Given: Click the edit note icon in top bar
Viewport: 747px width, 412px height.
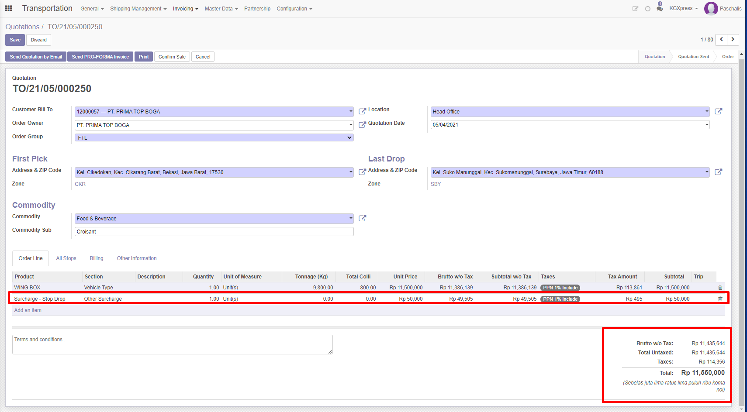Looking at the screenshot, I should click(635, 9).
